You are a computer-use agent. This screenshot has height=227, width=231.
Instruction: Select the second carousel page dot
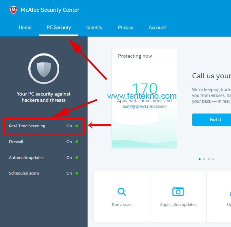[x=204, y=159]
